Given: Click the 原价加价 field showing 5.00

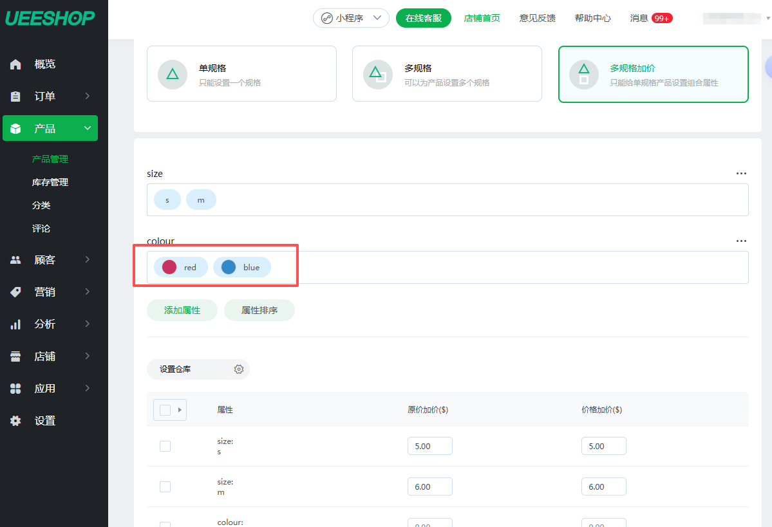Looking at the screenshot, I should pyautogui.click(x=429, y=446).
